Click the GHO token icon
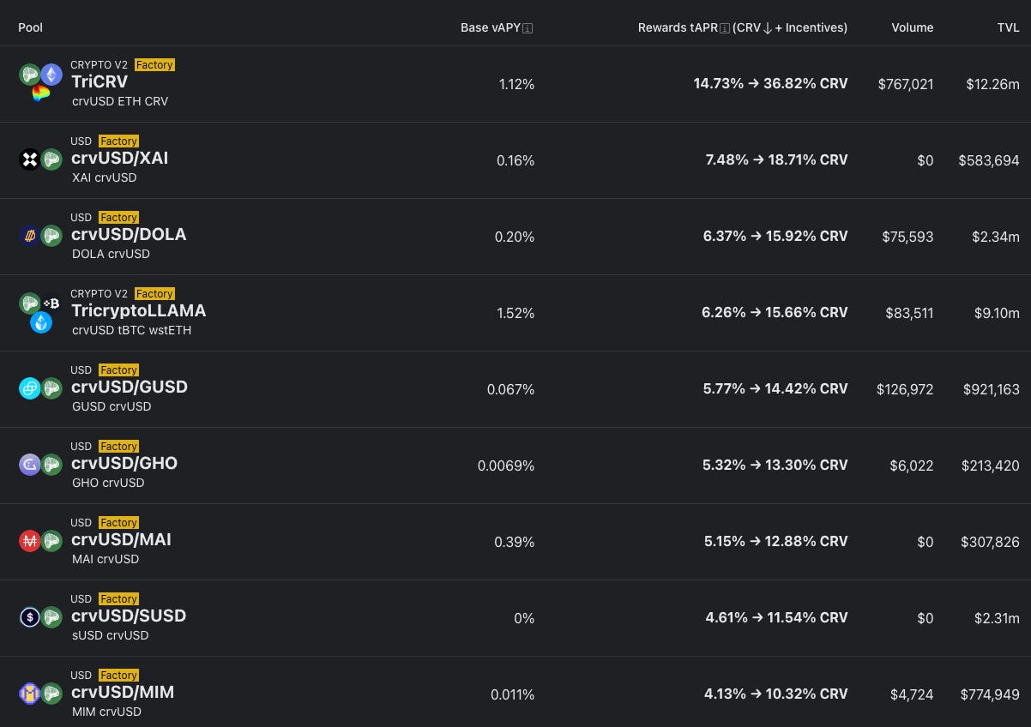The height and width of the screenshot is (727, 1031). pos(30,465)
